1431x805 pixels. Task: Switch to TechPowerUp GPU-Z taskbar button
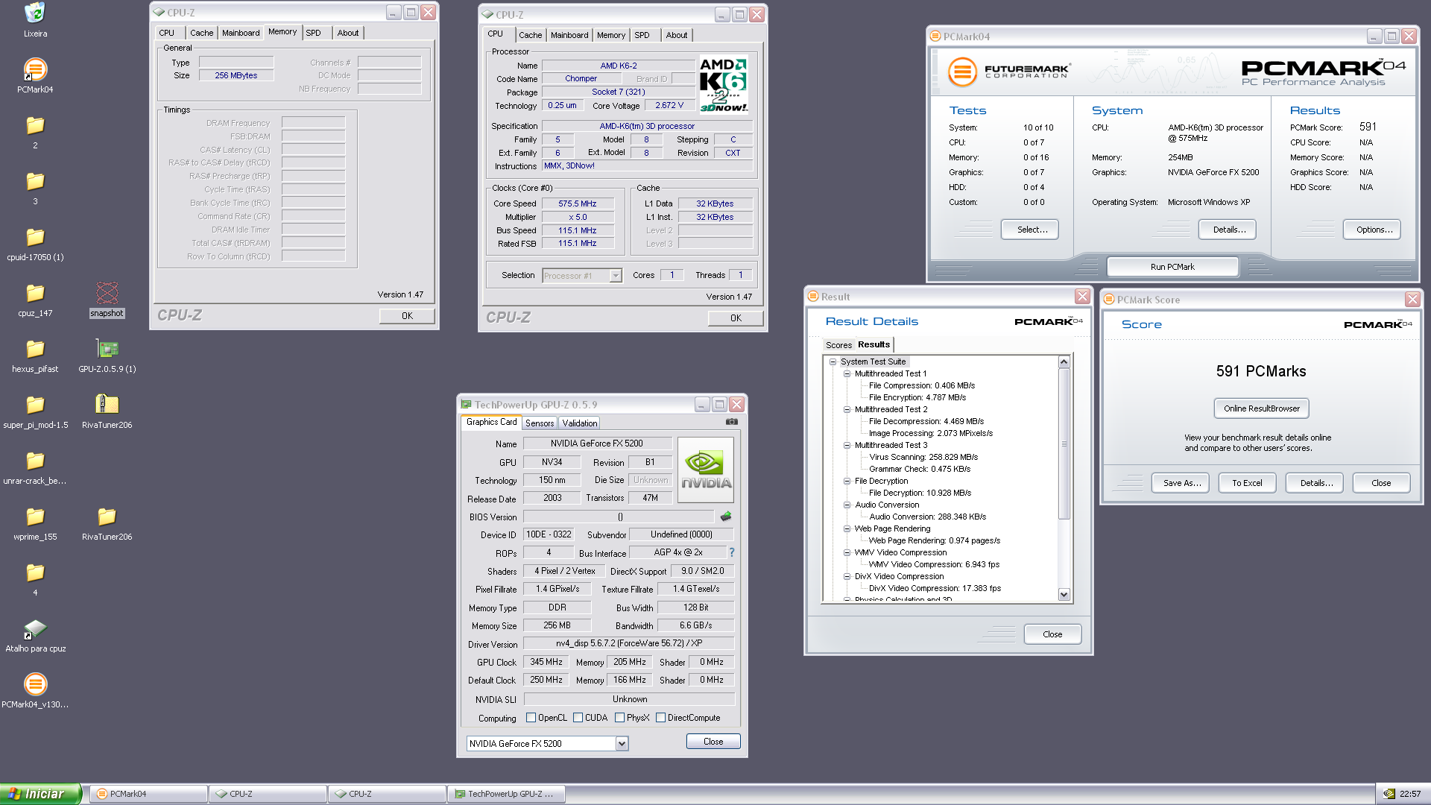[507, 794]
